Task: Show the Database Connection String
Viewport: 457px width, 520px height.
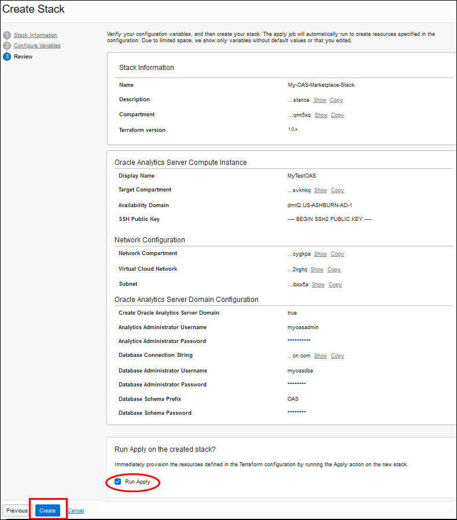Action: [x=320, y=356]
